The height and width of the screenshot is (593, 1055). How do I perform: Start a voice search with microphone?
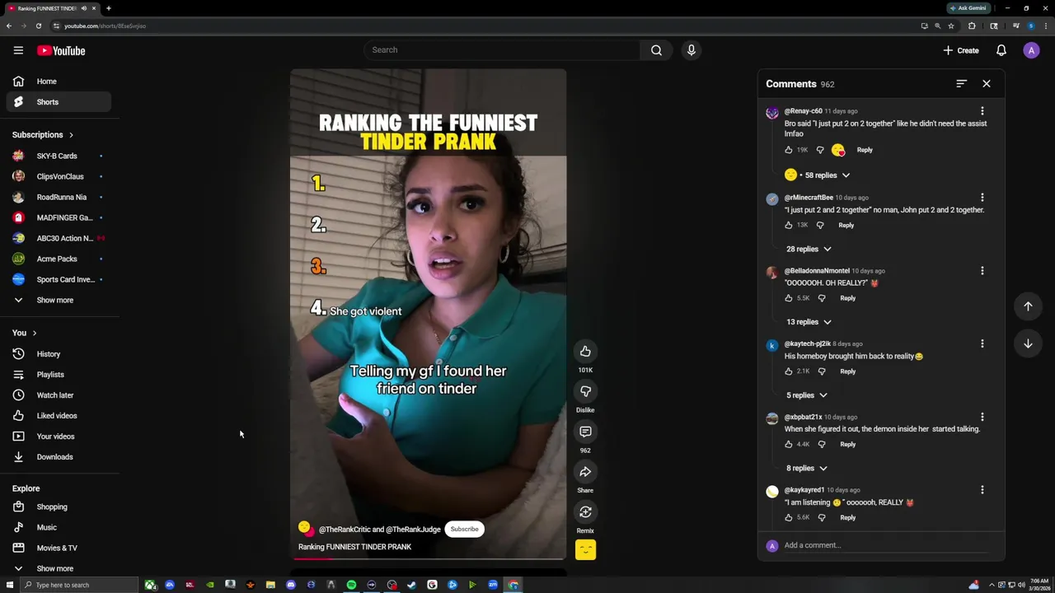[x=692, y=50]
